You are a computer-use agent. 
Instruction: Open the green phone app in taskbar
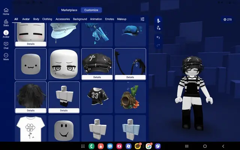pyautogui.click(x=91, y=146)
